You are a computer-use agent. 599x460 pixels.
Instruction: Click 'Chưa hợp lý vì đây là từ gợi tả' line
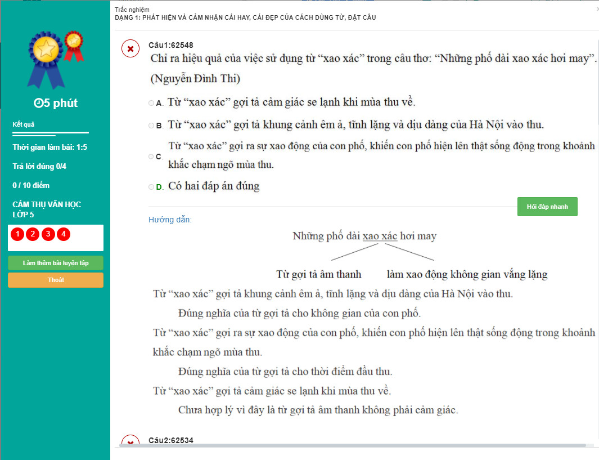(318, 410)
